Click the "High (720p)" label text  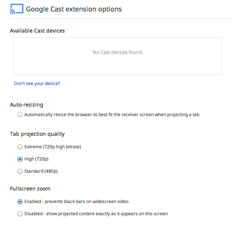(x=36, y=159)
